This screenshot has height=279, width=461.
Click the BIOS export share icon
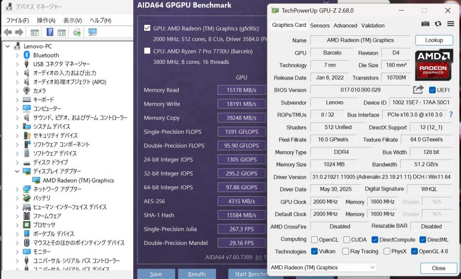[418, 90]
